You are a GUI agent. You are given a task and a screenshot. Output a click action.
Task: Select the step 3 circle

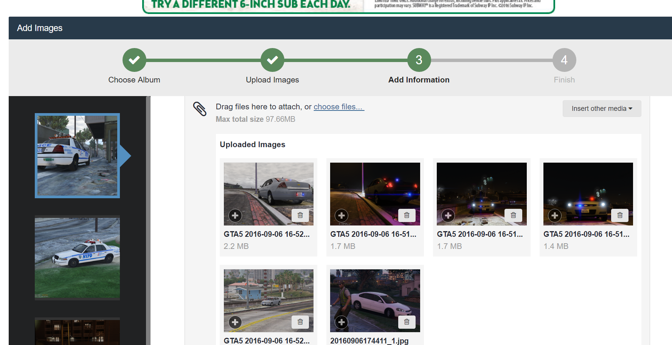point(419,60)
